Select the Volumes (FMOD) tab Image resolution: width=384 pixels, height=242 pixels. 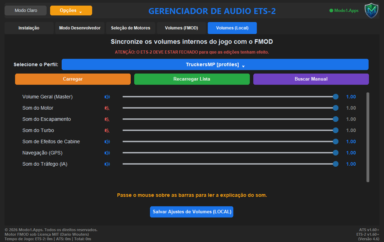pyautogui.click(x=181, y=28)
